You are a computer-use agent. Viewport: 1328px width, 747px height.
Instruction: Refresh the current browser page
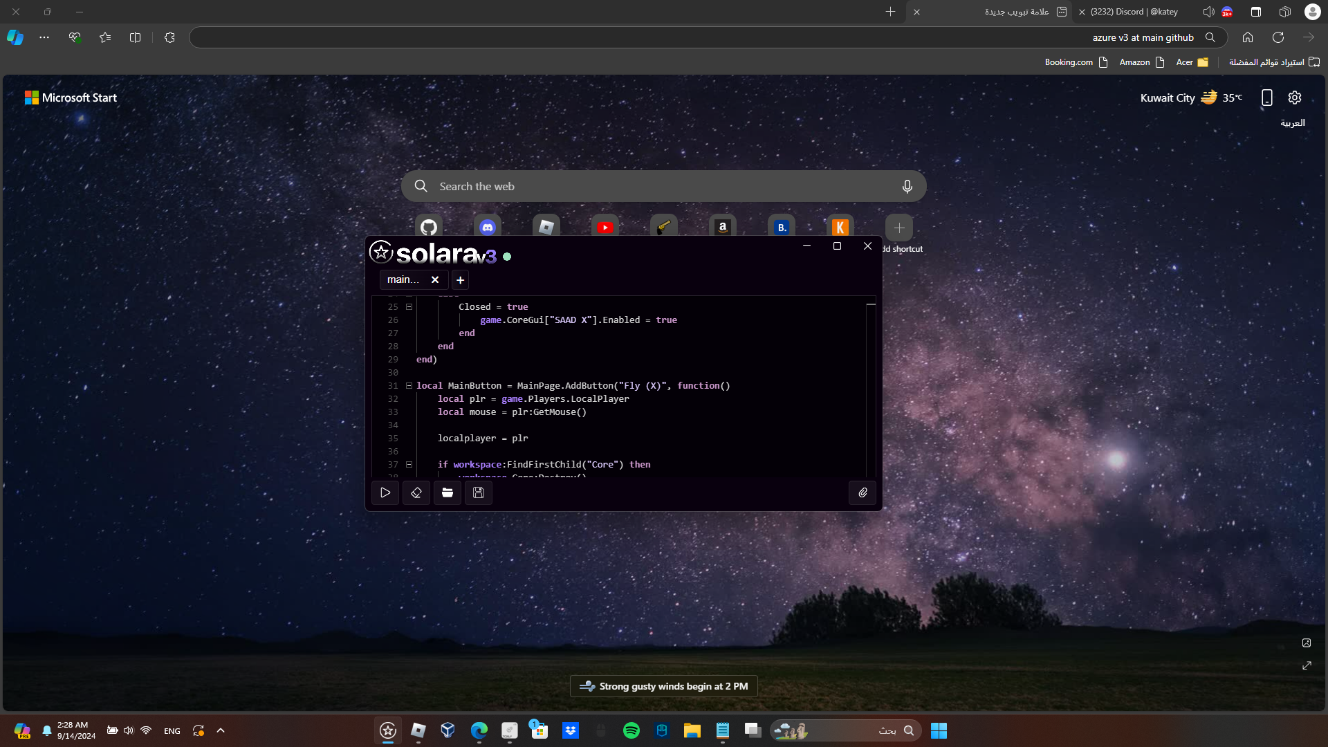coord(1278,37)
